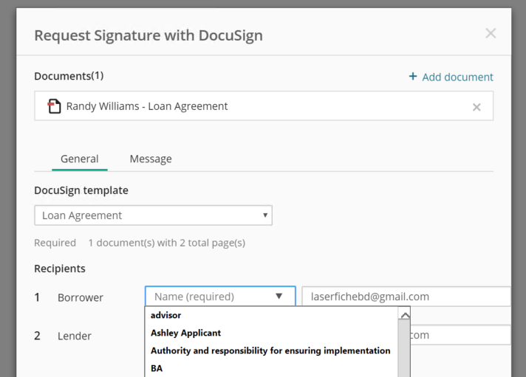This screenshot has height=377, width=526.
Task: Click the Randy Williams - Loan Agreement document row
Action: pyautogui.click(x=264, y=106)
